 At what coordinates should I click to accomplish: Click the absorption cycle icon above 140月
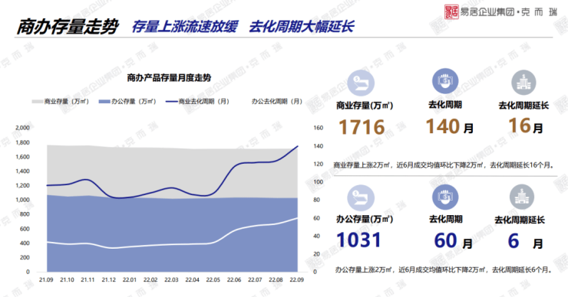[x=445, y=81]
